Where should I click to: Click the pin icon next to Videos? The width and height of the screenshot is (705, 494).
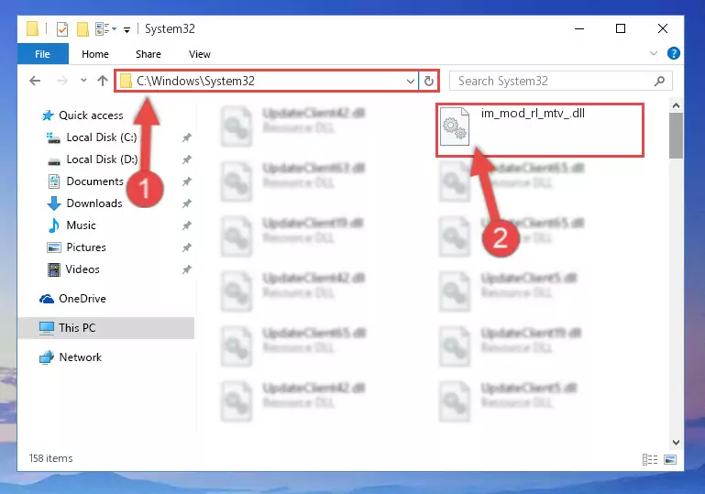point(187,269)
